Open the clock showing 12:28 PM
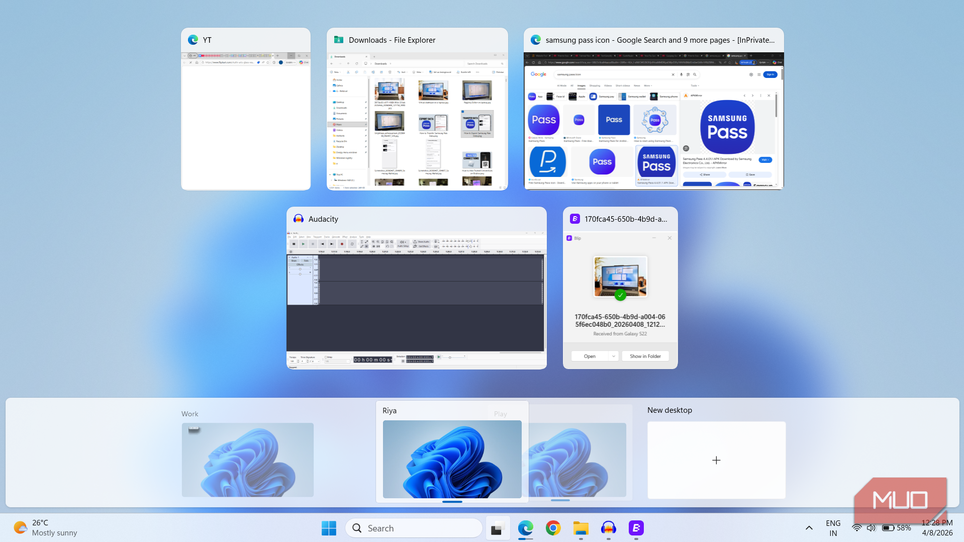Image resolution: width=964 pixels, height=542 pixels. tap(937, 528)
